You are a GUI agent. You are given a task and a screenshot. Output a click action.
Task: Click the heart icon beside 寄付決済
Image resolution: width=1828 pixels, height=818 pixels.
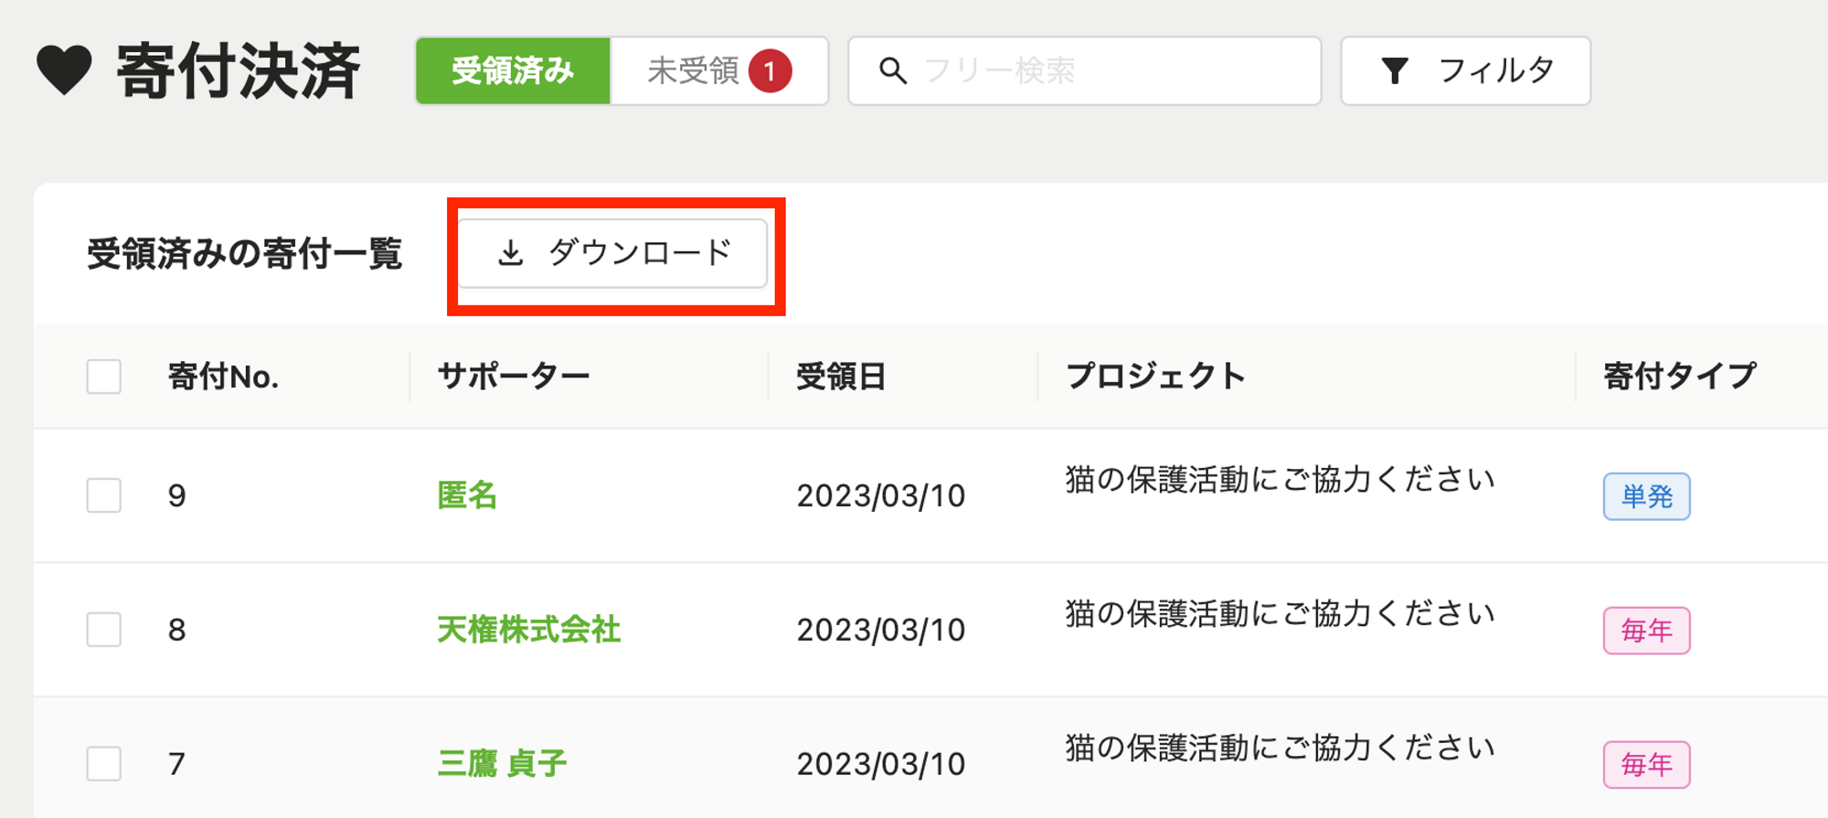(64, 70)
